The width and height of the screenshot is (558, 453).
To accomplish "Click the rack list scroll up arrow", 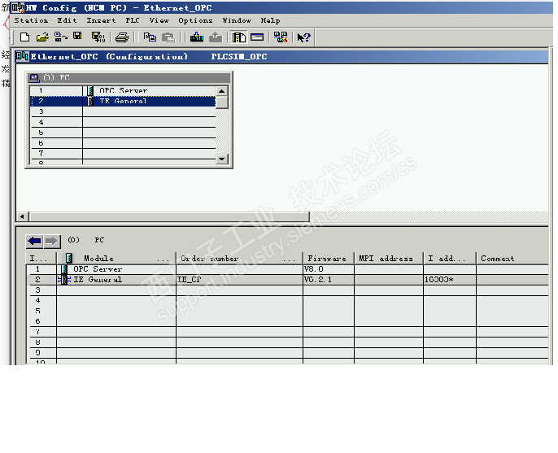I will tap(222, 91).
